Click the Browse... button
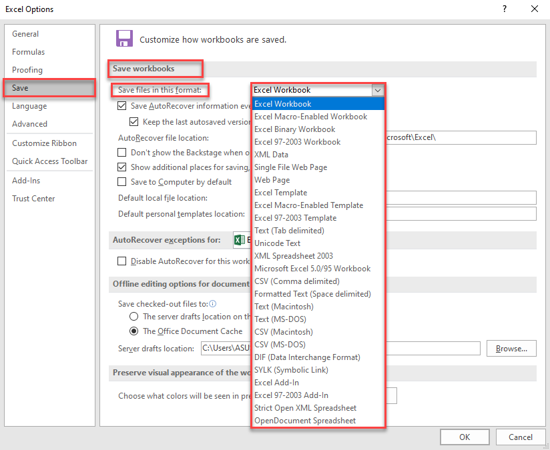This screenshot has width=550, height=450. coord(511,349)
